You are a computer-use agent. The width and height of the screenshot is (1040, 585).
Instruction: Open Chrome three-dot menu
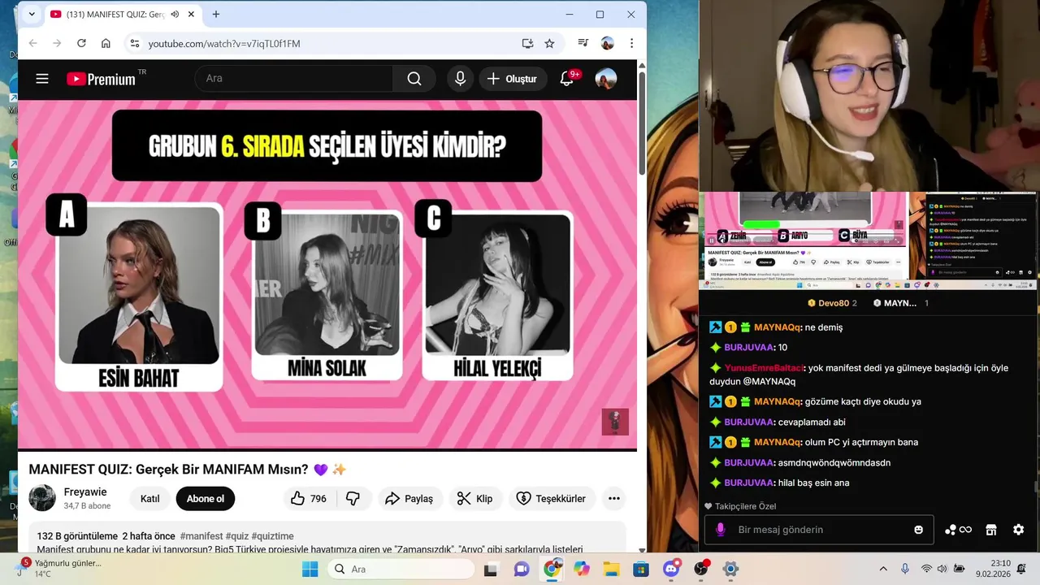tap(631, 43)
